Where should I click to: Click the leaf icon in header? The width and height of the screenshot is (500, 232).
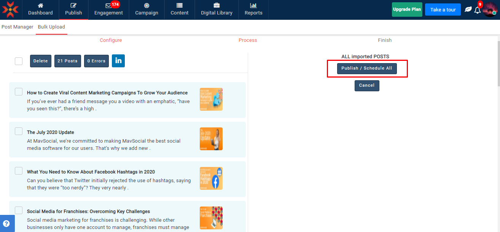[x=468, y=10]
